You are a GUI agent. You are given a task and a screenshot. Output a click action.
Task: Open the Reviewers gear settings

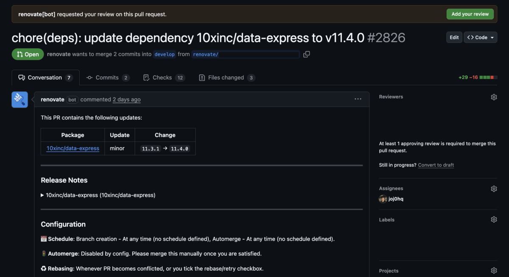click(x=494, y=97)
